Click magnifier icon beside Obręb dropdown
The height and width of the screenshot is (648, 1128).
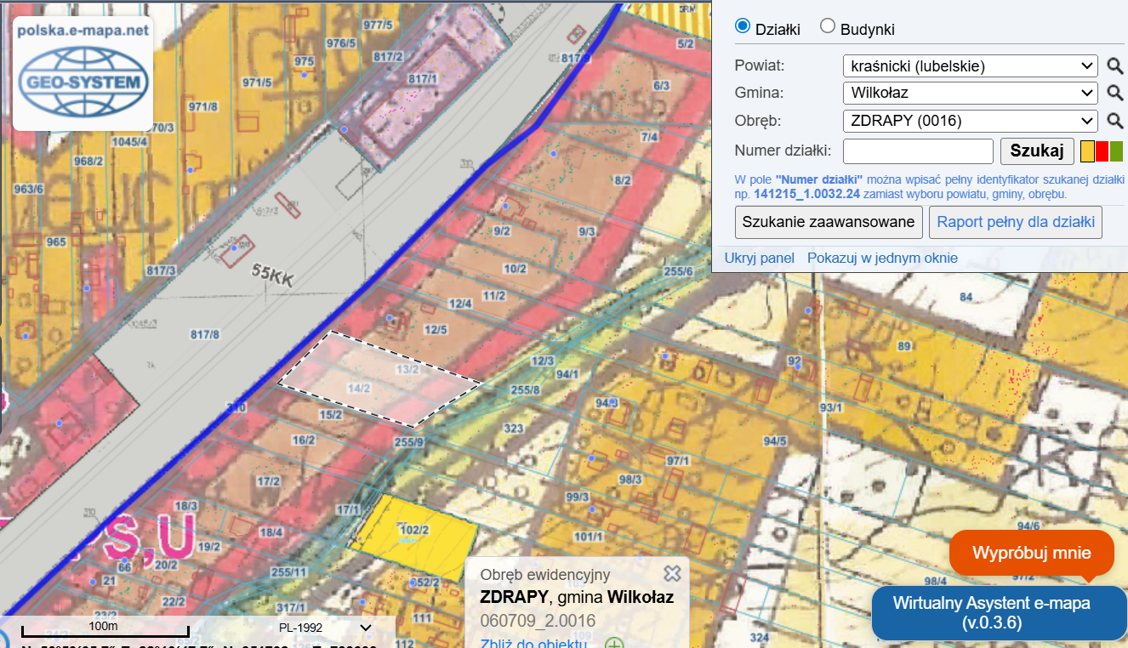[x=1114, y=121]
